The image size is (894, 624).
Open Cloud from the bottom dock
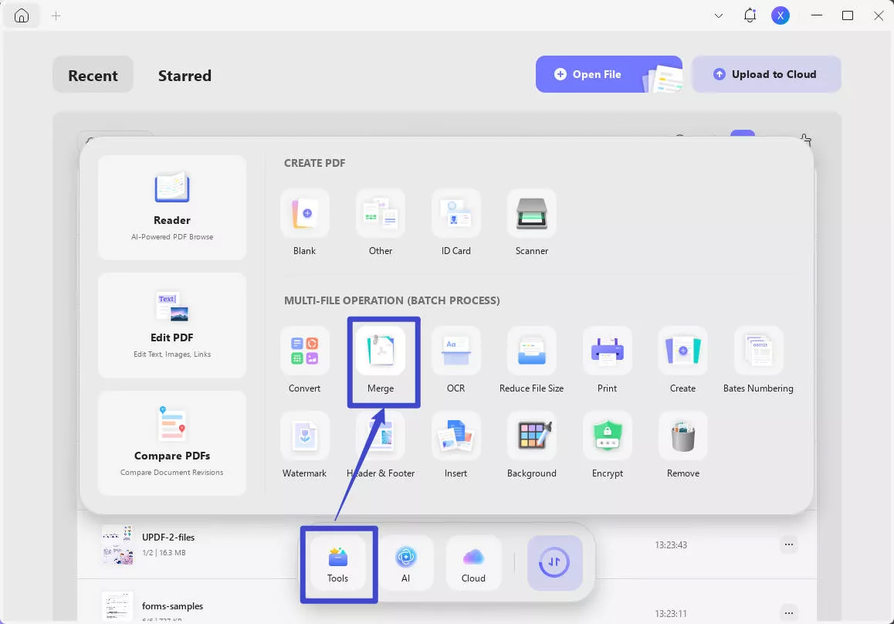[473, 563]
